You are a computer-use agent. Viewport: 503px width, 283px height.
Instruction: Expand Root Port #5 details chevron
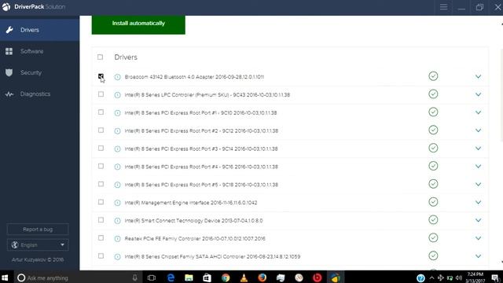click(x=478, y=185)
